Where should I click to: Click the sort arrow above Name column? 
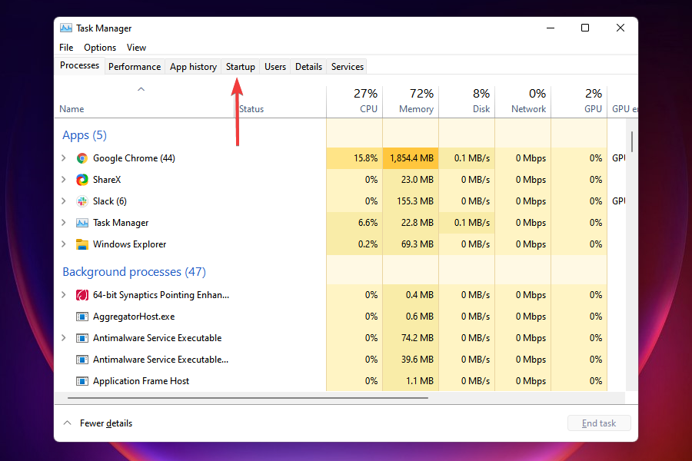coord(141,90)
